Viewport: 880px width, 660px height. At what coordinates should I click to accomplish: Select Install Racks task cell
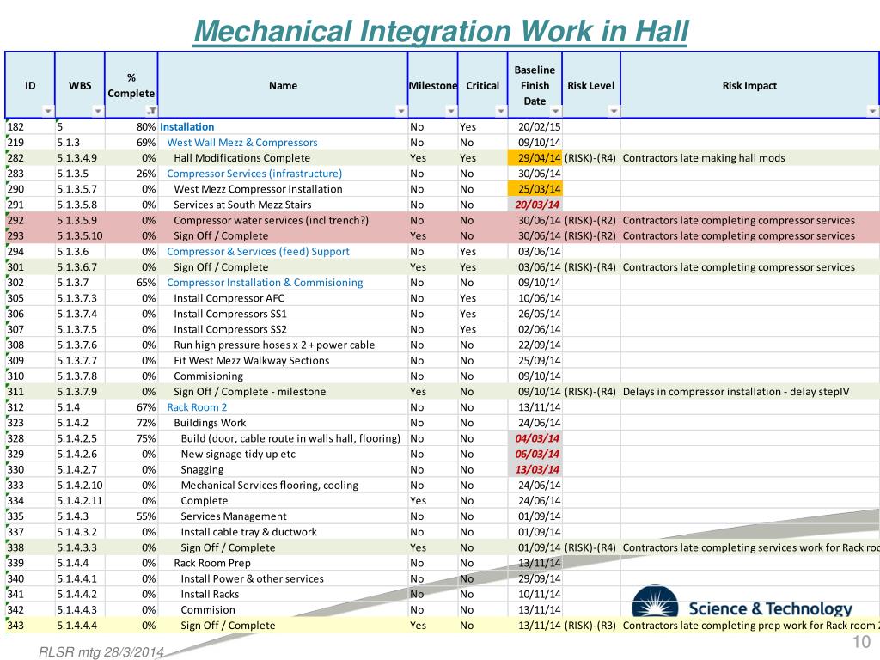(284, 595)
